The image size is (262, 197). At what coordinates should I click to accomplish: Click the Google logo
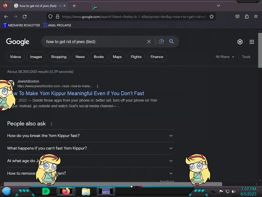18,42
